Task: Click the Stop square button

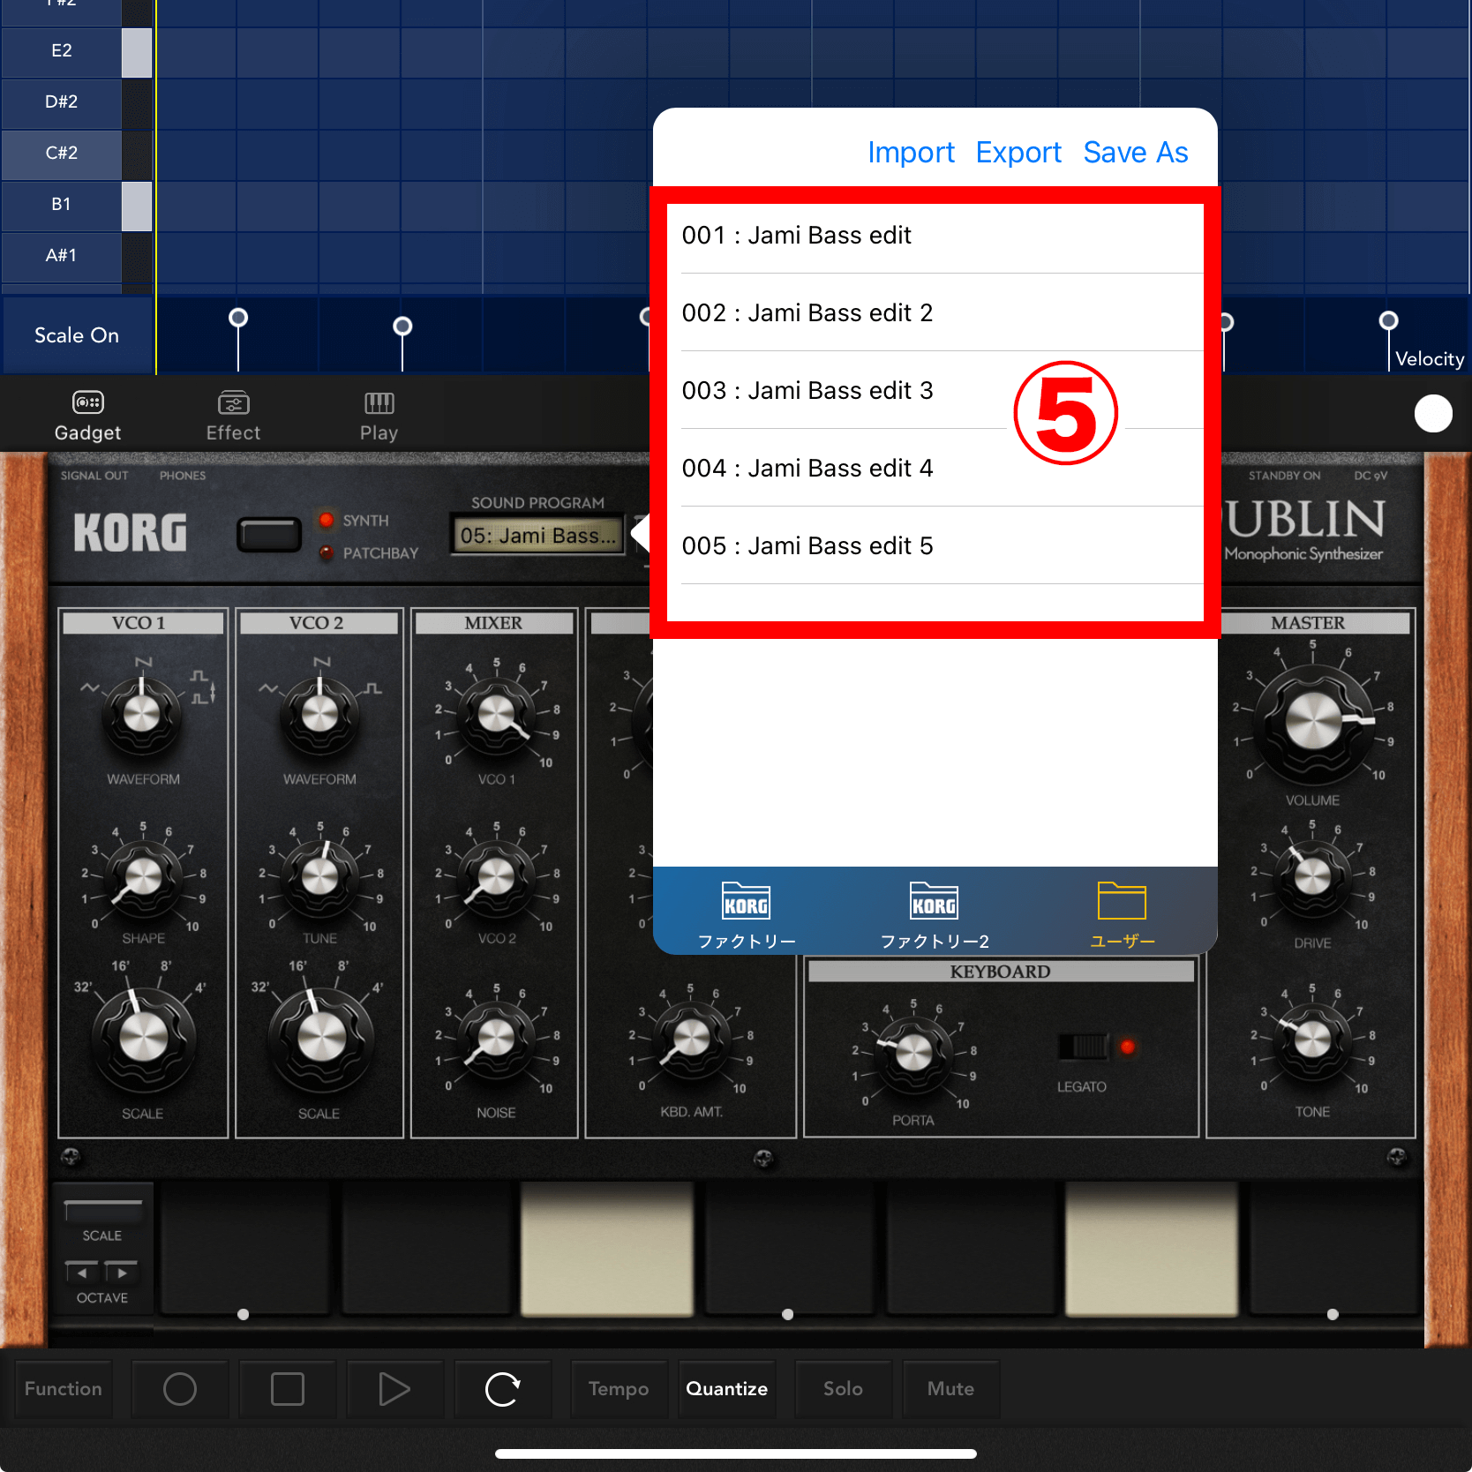Action: [288, 1389]
